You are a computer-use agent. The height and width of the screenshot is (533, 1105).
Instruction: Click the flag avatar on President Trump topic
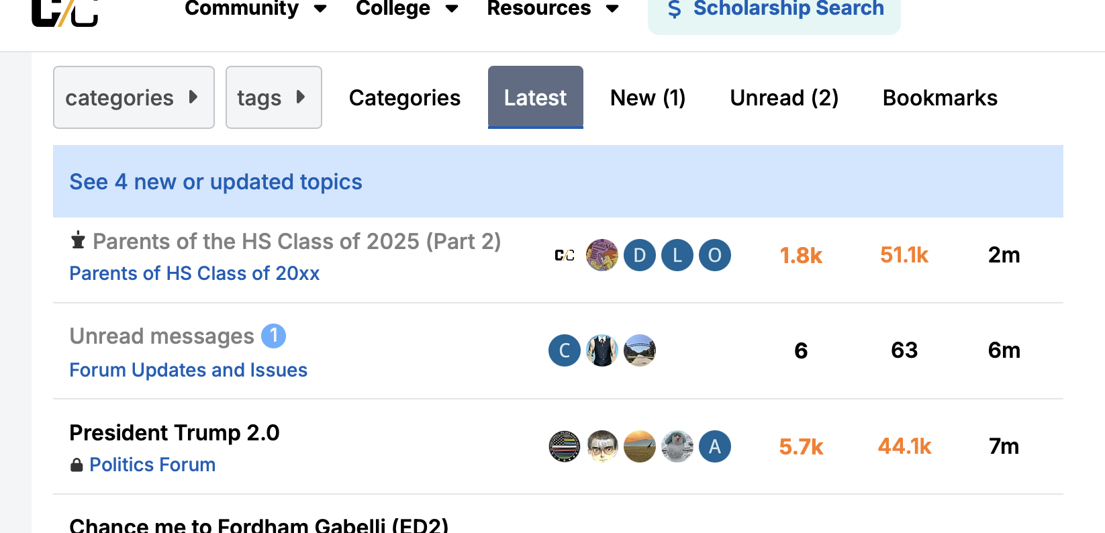[x=565, y=446]
